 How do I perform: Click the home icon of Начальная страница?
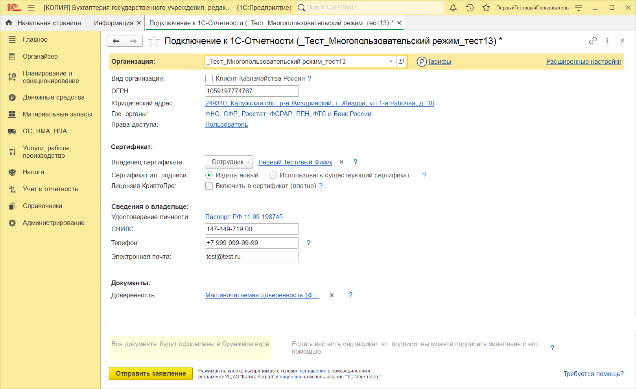coord(9,23)
